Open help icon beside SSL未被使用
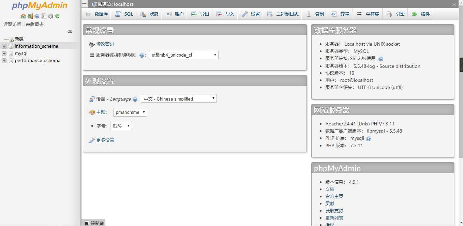 click(381, 59)
